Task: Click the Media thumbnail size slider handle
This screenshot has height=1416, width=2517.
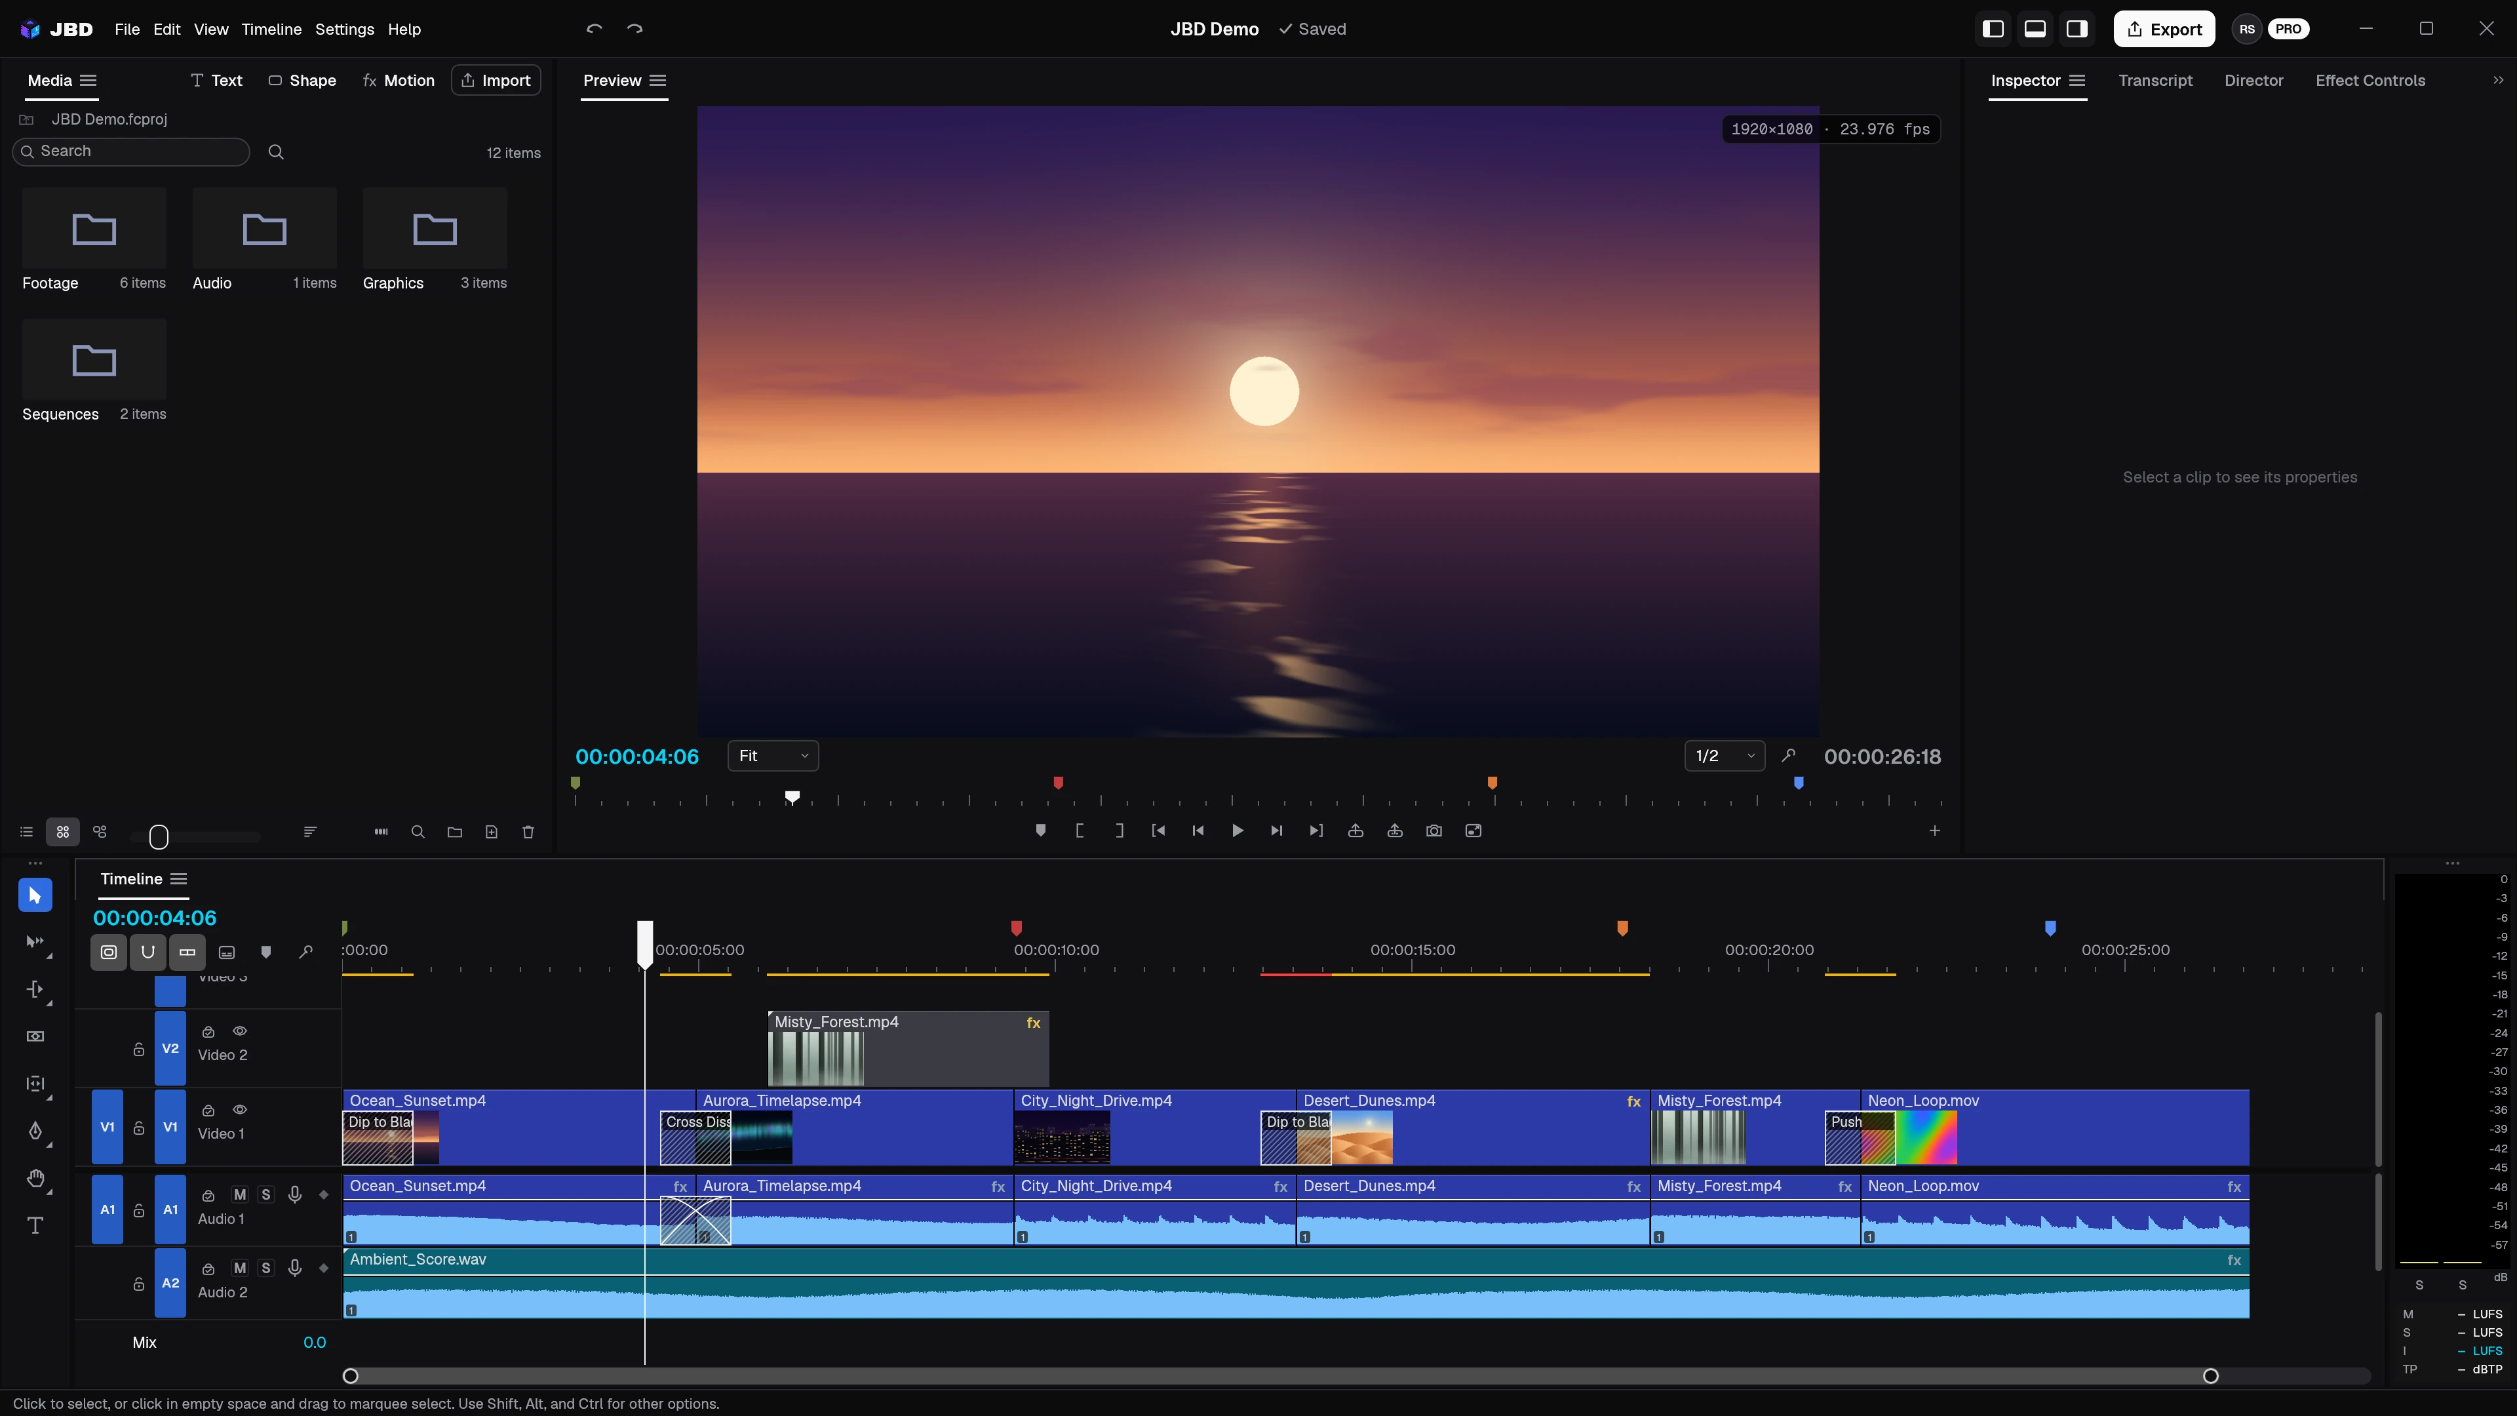Action: click(159, 836)
